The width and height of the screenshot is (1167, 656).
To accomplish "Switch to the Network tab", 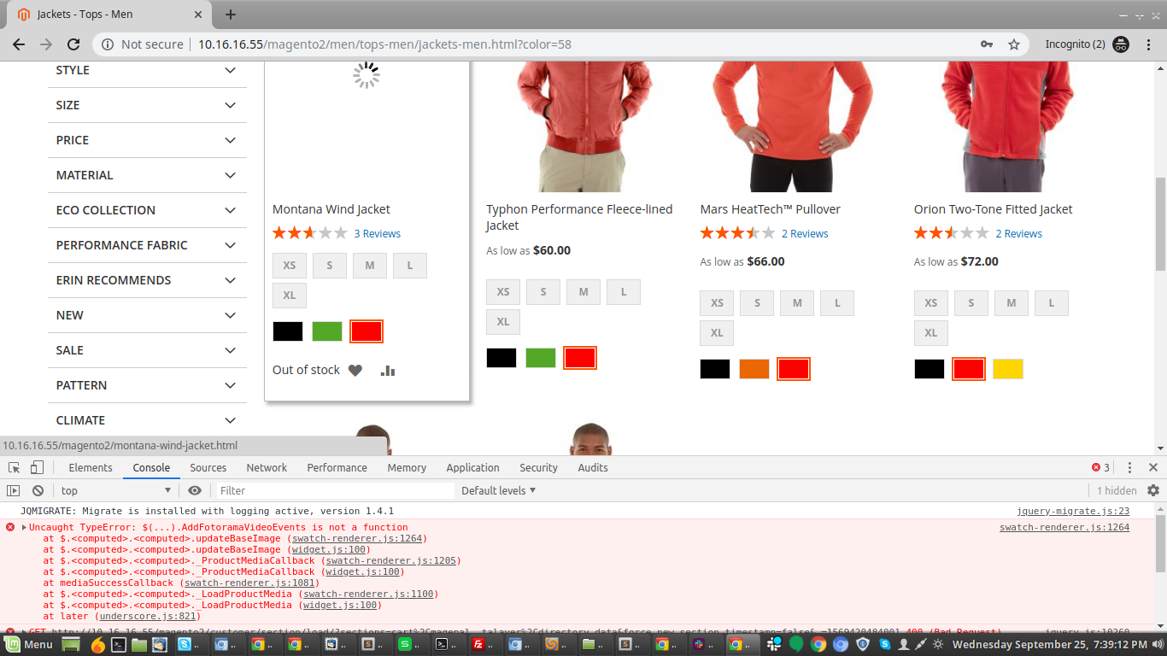I will click(x=267, y=467).
